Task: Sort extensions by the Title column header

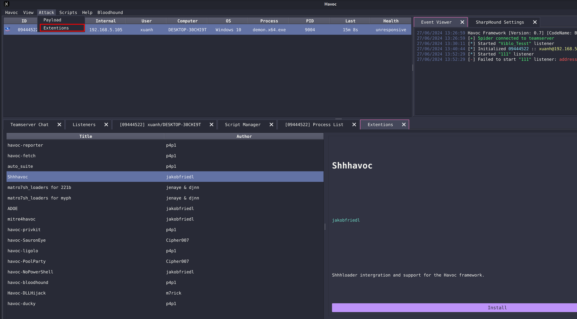Action: (x=85, y=136)
